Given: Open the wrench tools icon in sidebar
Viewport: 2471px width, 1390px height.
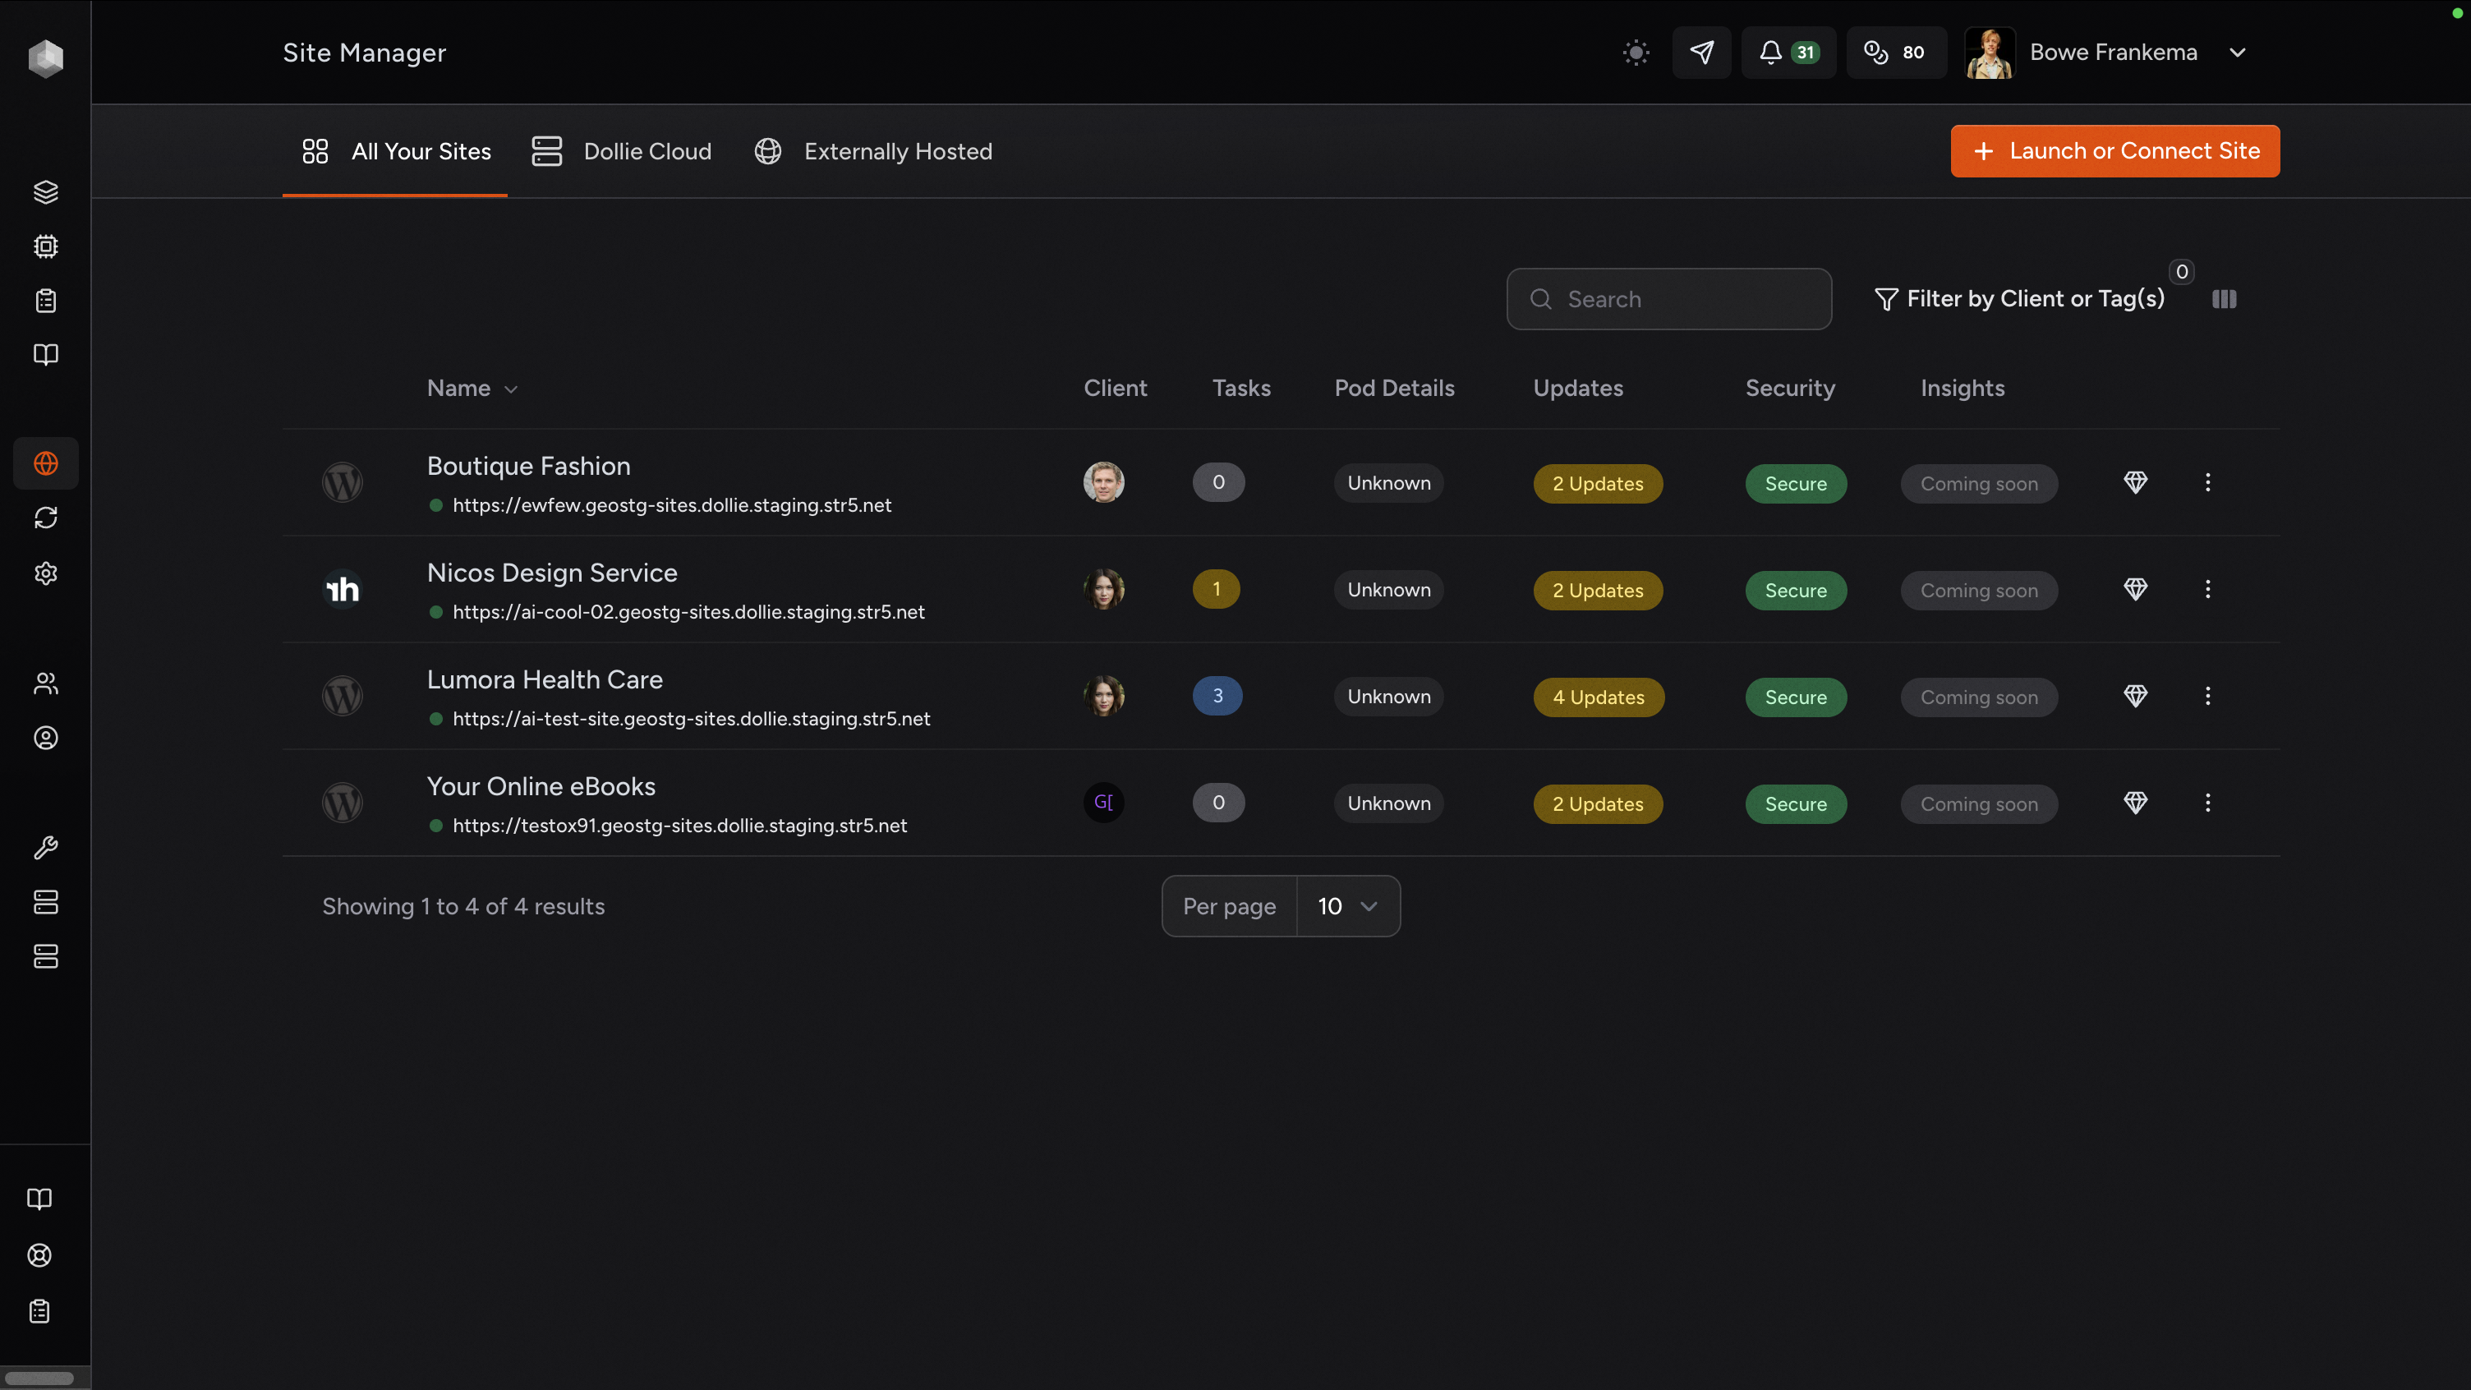Looking at the screenshot, I should pos(46,847).
